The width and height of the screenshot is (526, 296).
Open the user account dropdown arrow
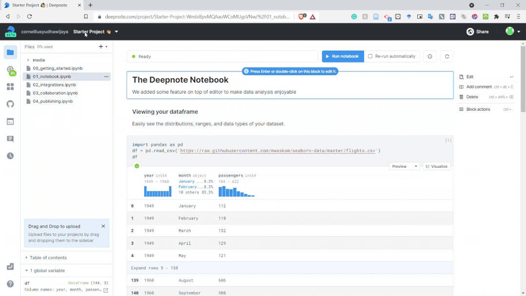pos(519,32)
